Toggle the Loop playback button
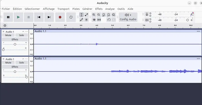The height and width of the screenshot is (105, 202). (x=71, y=17)
